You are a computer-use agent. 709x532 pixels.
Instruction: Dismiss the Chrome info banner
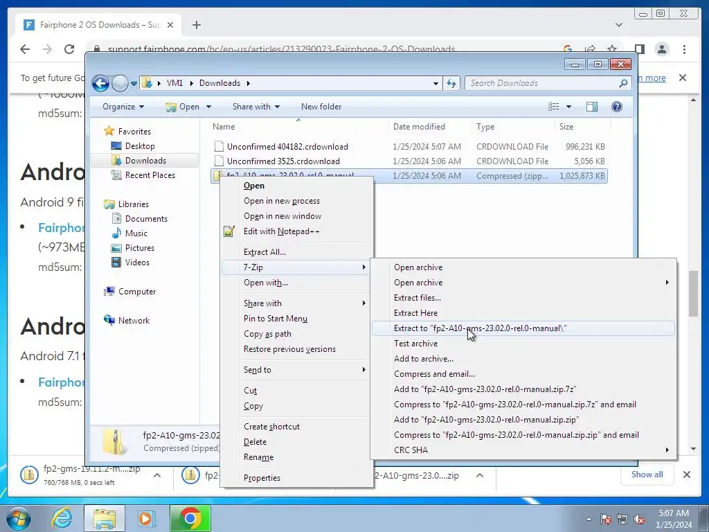pyautogui.click(x=683, y=78)
